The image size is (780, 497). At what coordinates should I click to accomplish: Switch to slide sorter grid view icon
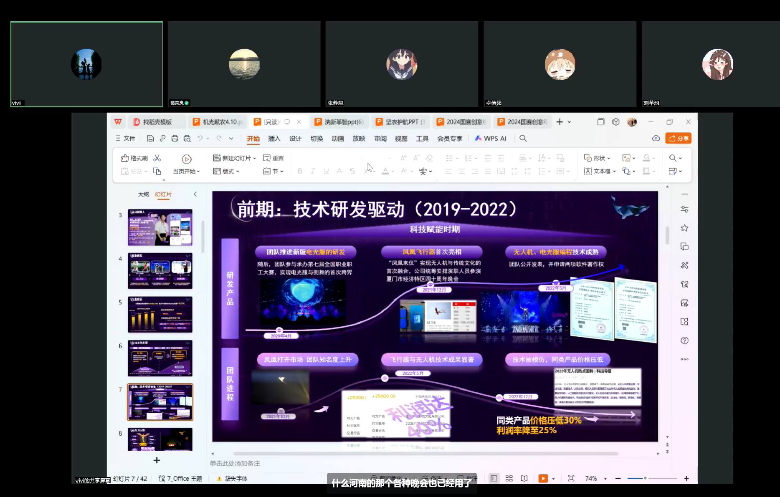(x=509, y=479)
